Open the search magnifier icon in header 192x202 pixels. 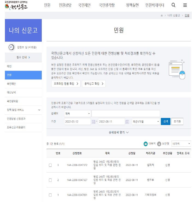tap(173, 5)
